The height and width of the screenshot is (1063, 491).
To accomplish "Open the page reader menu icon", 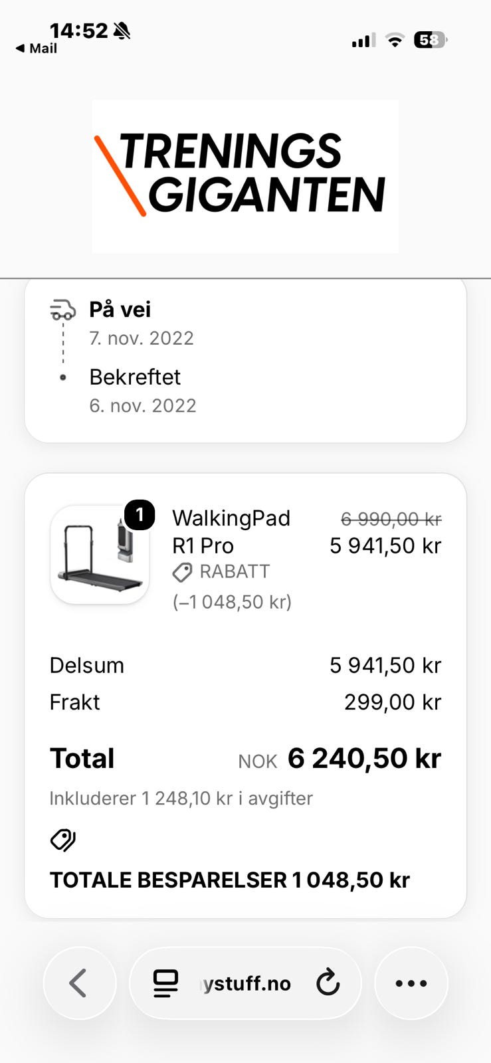I will click(x=165, y=983).
